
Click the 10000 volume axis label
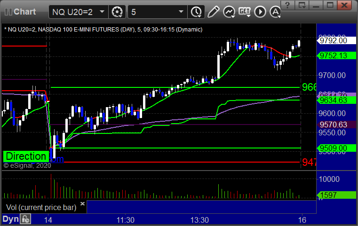click(x=329, y=179)
